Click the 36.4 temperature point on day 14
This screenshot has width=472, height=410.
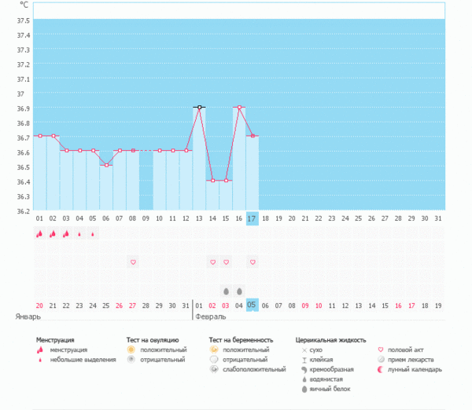click(212, 181)
